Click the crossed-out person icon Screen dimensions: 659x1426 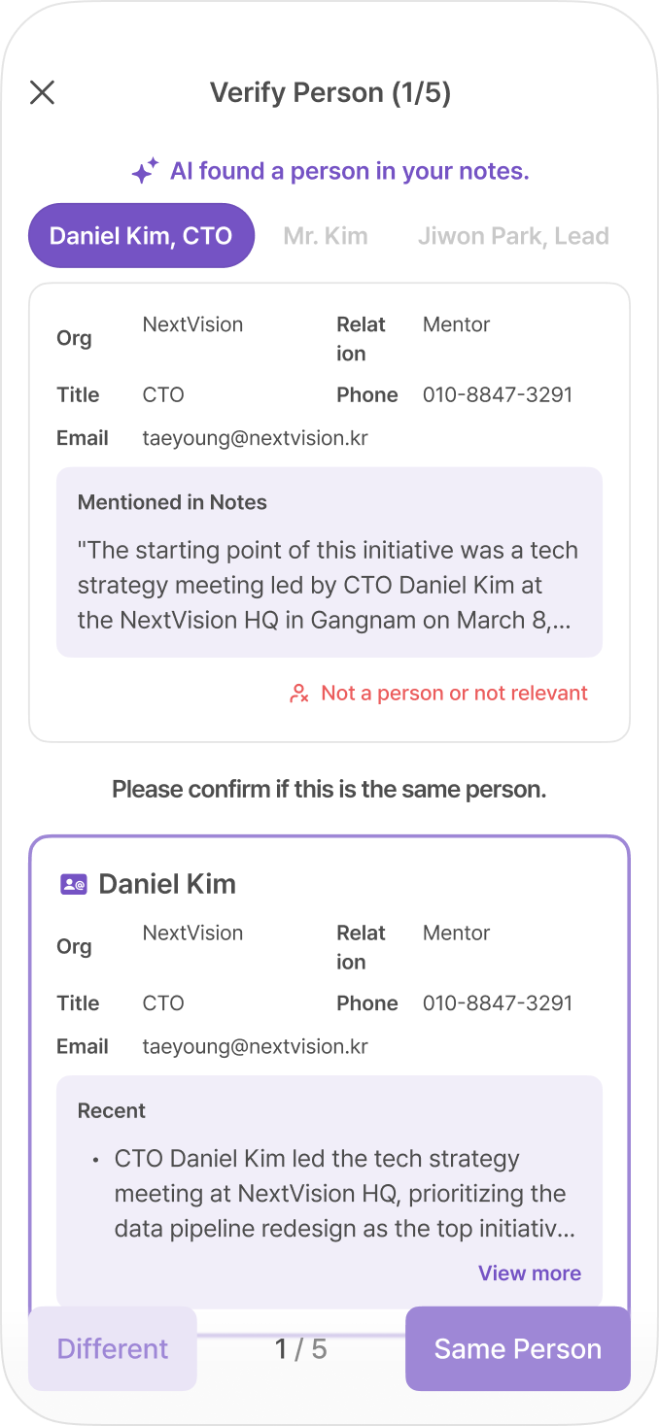click(x=299, y=694)
